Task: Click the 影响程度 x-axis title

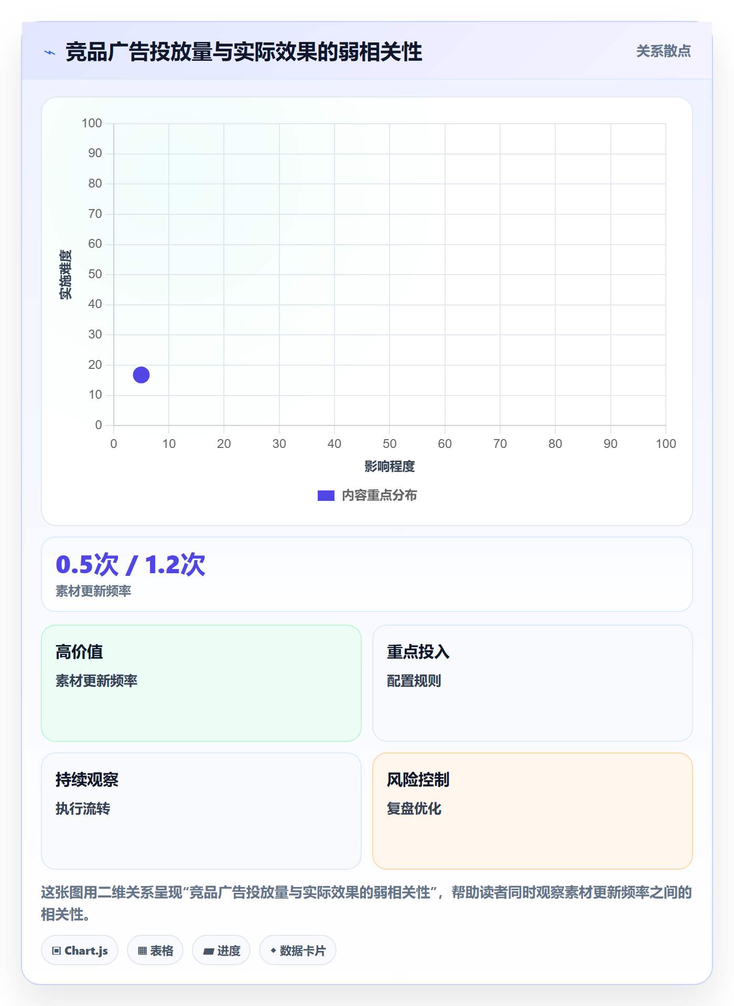Action: tap(390, 466)
